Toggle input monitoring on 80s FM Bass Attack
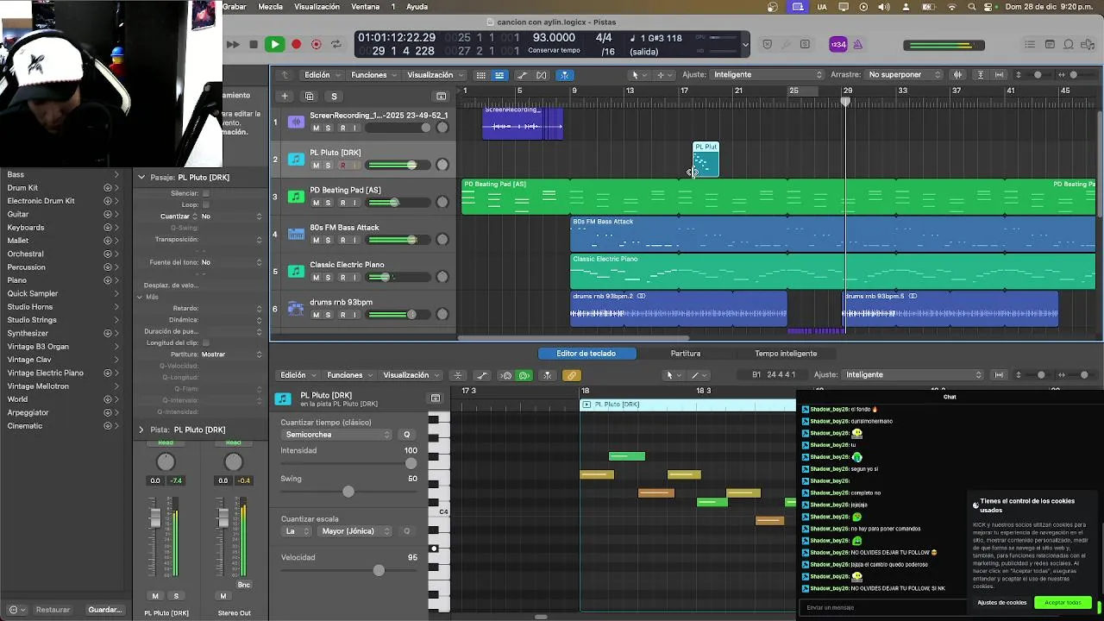 pyautogui.click(x=355, y=240)
